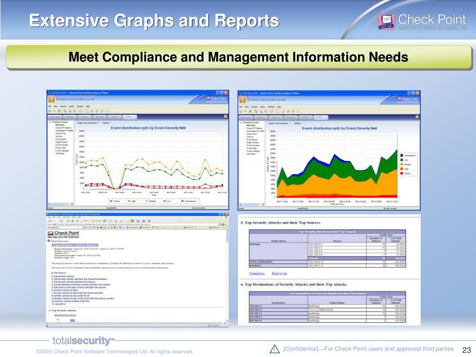Collapse Predefined Graphs tree node in area-chart window
Image resolution: width=476 pixels, height=357 pixels.
click(241, 123)
